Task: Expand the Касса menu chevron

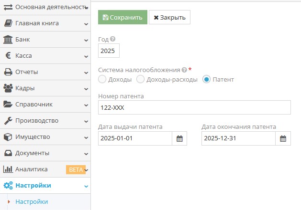Action: [x=86, y=57]
